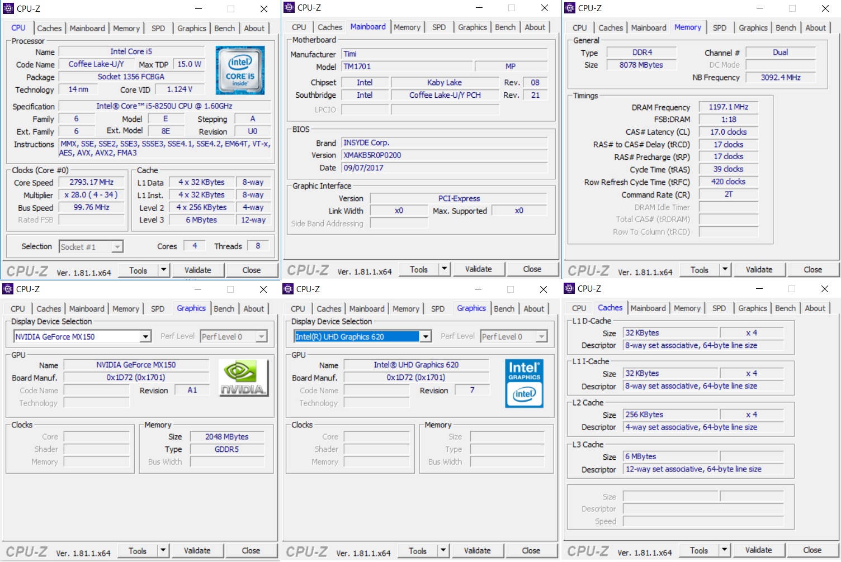Click the memory Size value 8078 MBytes
The height and width of the screenshot is (562, 841).
tap(641, 65)
